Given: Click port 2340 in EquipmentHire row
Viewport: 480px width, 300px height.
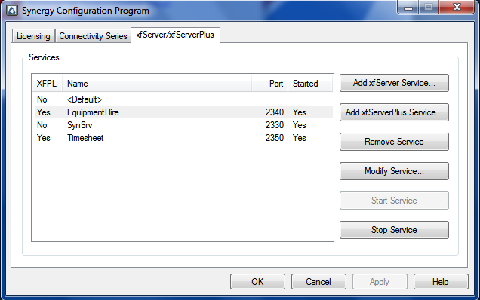Looking at the screenshot, I should pyautogui.click(x=274, y=112).
